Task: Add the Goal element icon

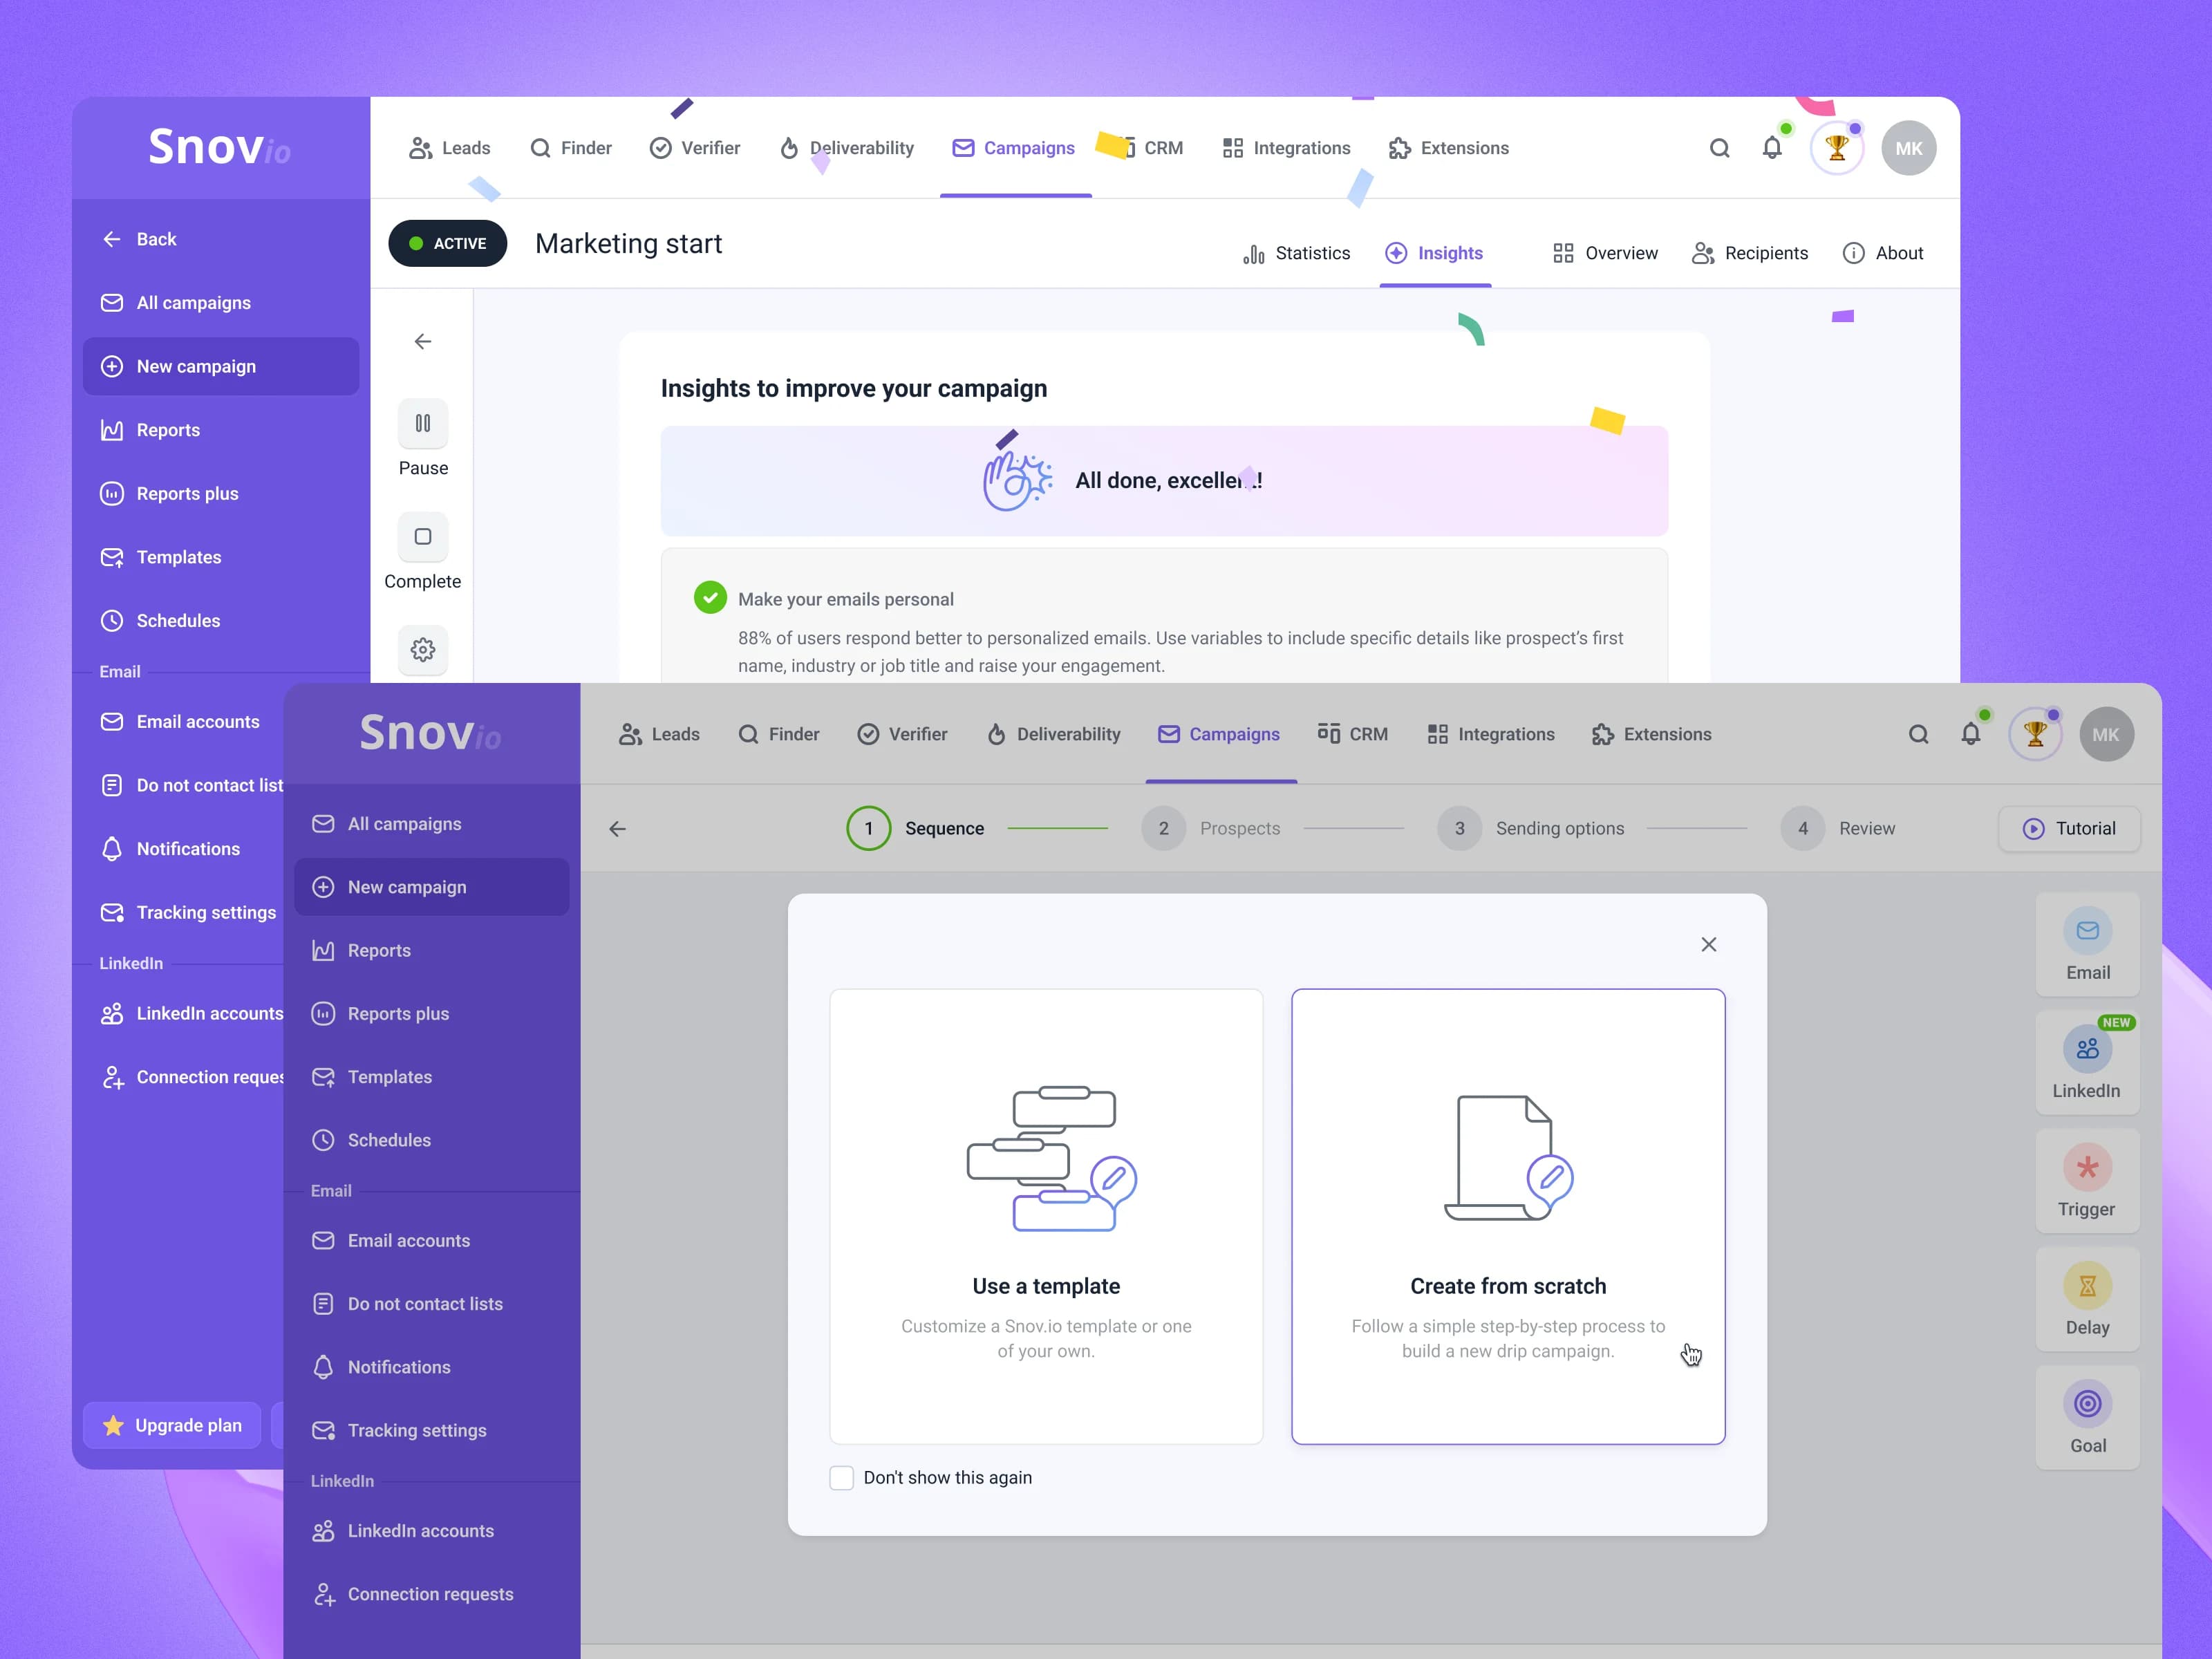Action: (2087, 1403)
